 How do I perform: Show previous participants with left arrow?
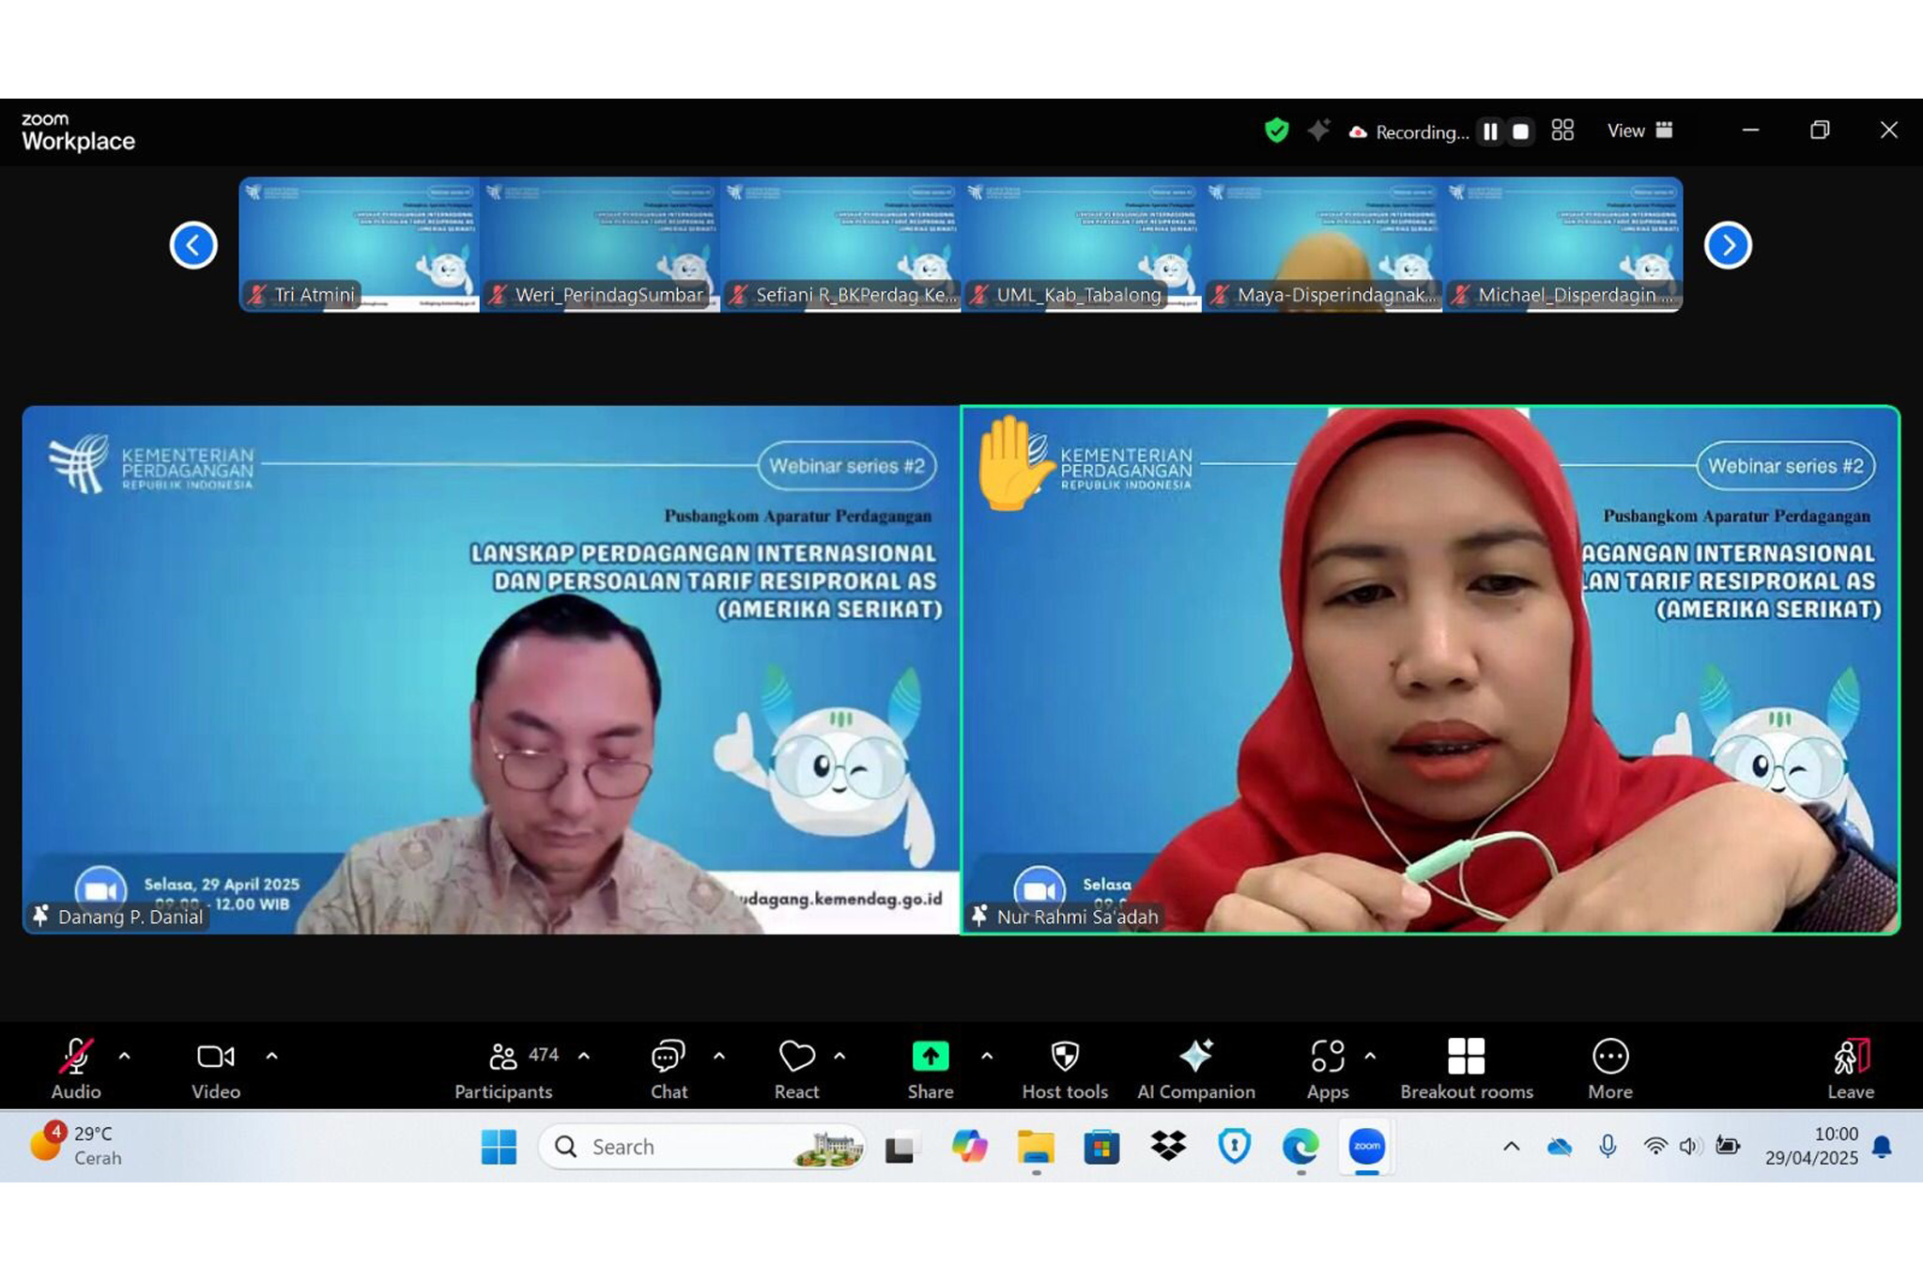pyautogui.click(x=193, y=245)
